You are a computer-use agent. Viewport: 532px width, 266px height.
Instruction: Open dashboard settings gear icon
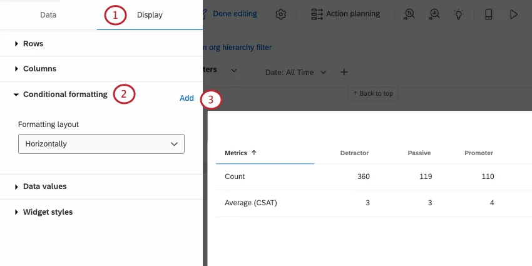tap(281, 14)
